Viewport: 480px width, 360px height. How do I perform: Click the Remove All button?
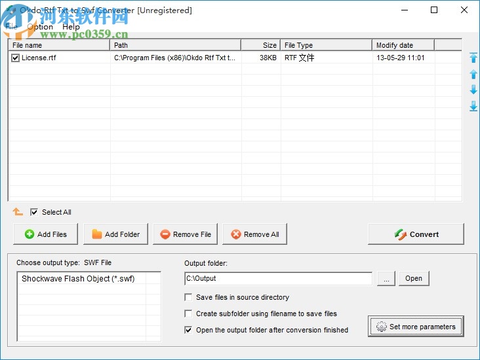pos(254,234)
